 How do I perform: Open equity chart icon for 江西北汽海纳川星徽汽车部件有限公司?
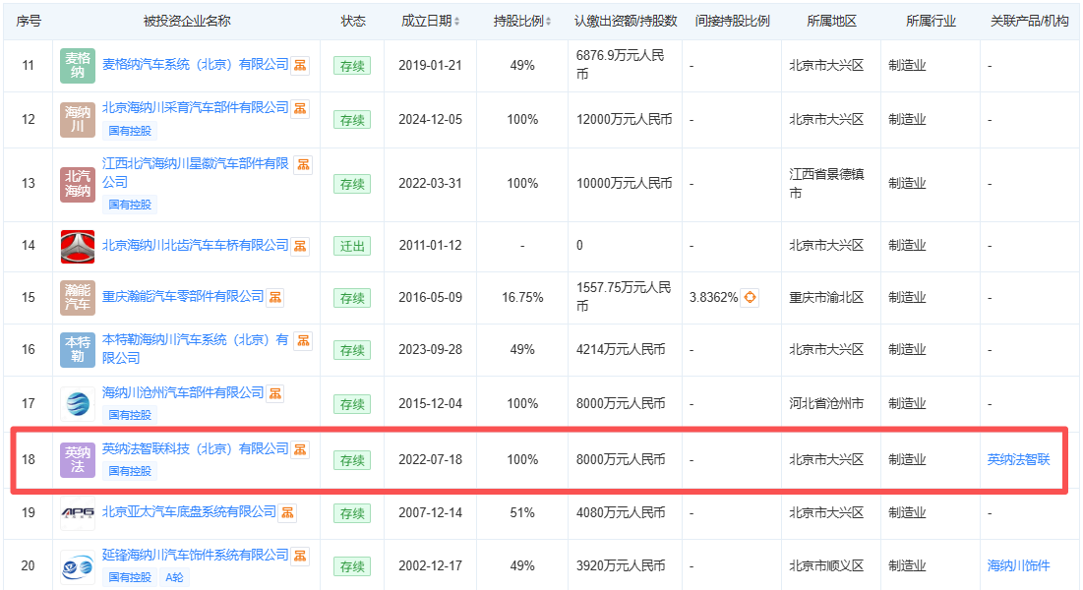point(303,165)
